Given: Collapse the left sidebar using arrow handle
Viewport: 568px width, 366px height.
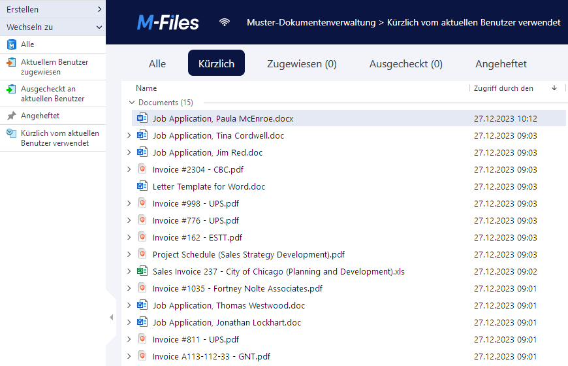Looking at the screenshot, I should point(111,318).
